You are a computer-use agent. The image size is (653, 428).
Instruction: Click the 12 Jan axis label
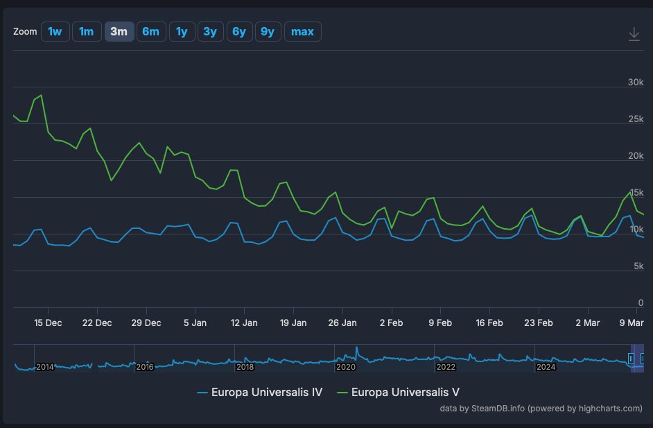click(244, 323)
